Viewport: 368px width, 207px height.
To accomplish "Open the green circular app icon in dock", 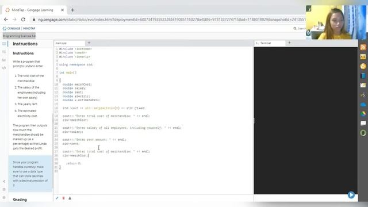I will coord(363,133).
